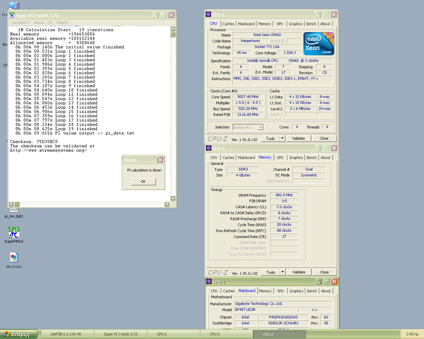Screen dimensions: 424x339
Task: Click Tools button in the top CPU-Z window
Action: pos(270,138)
